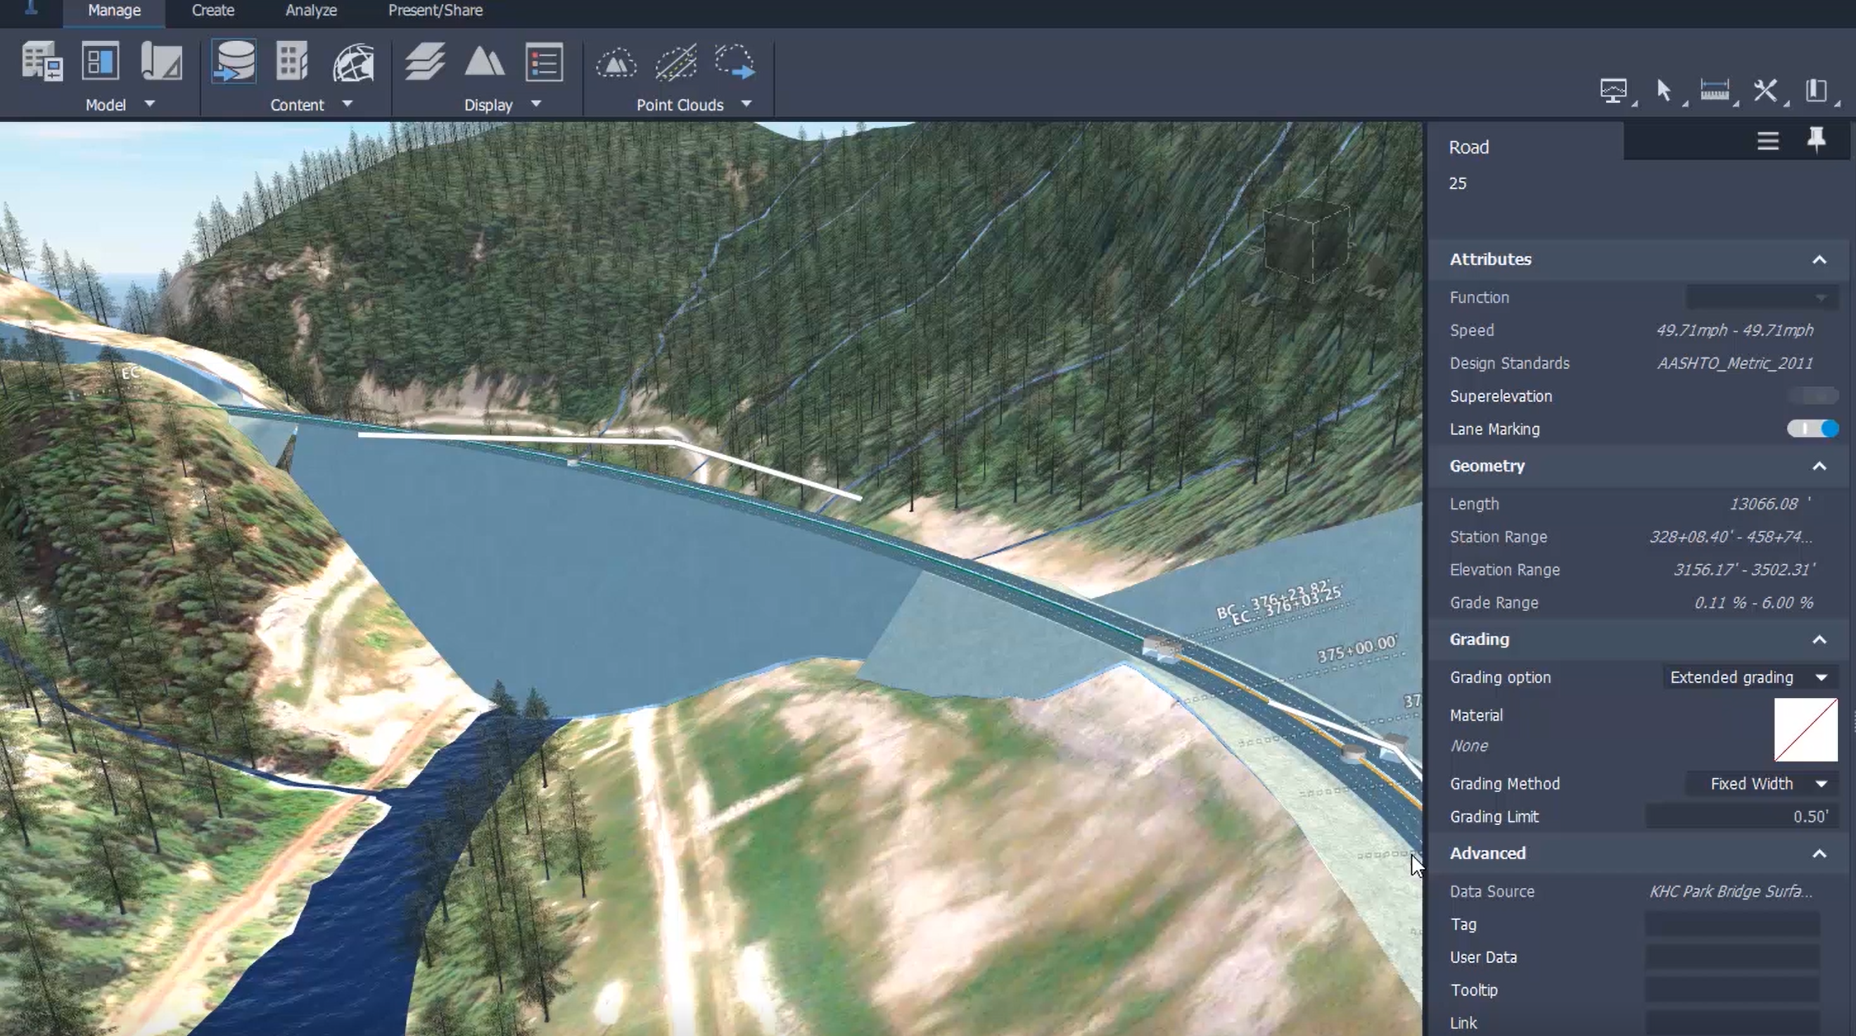Switch to the Create tab
The image size is (1856, 1036).
213,11
